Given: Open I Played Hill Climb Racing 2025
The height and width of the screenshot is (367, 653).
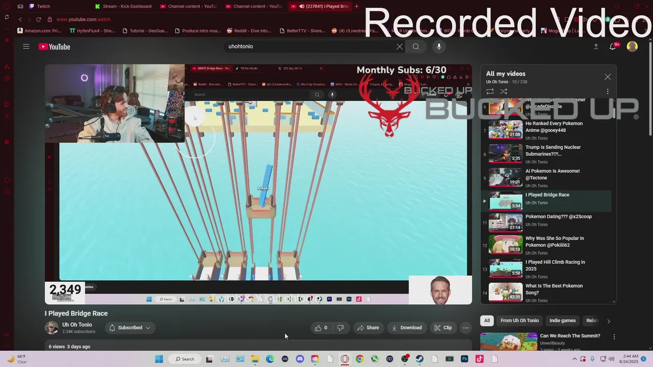Looking at the screenshot, I should tap(546, 269).
